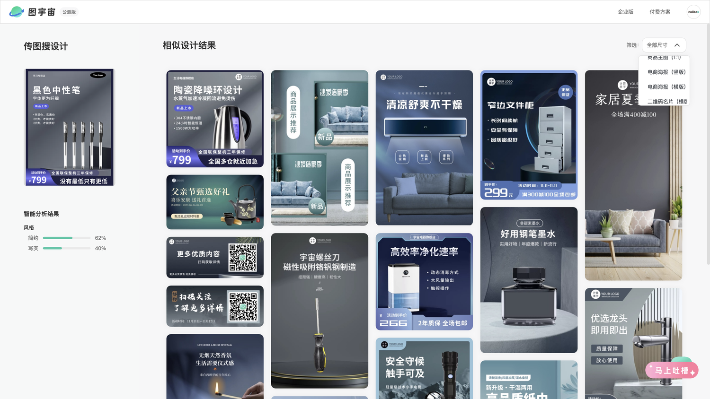Open uploaded 黑色中性笔 design image
Viewport: 710px width, 399px height.
click(x=70, y=127)
